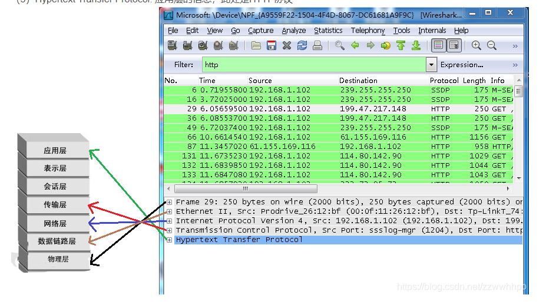
Task: Expand Internet Protocol Version 4 details
Action: (x=169, y=221)
